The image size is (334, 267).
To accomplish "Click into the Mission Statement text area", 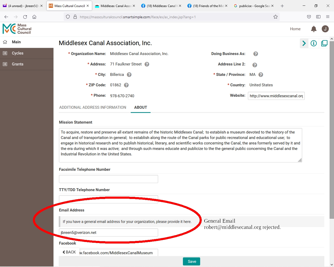I will coord(180,145).
